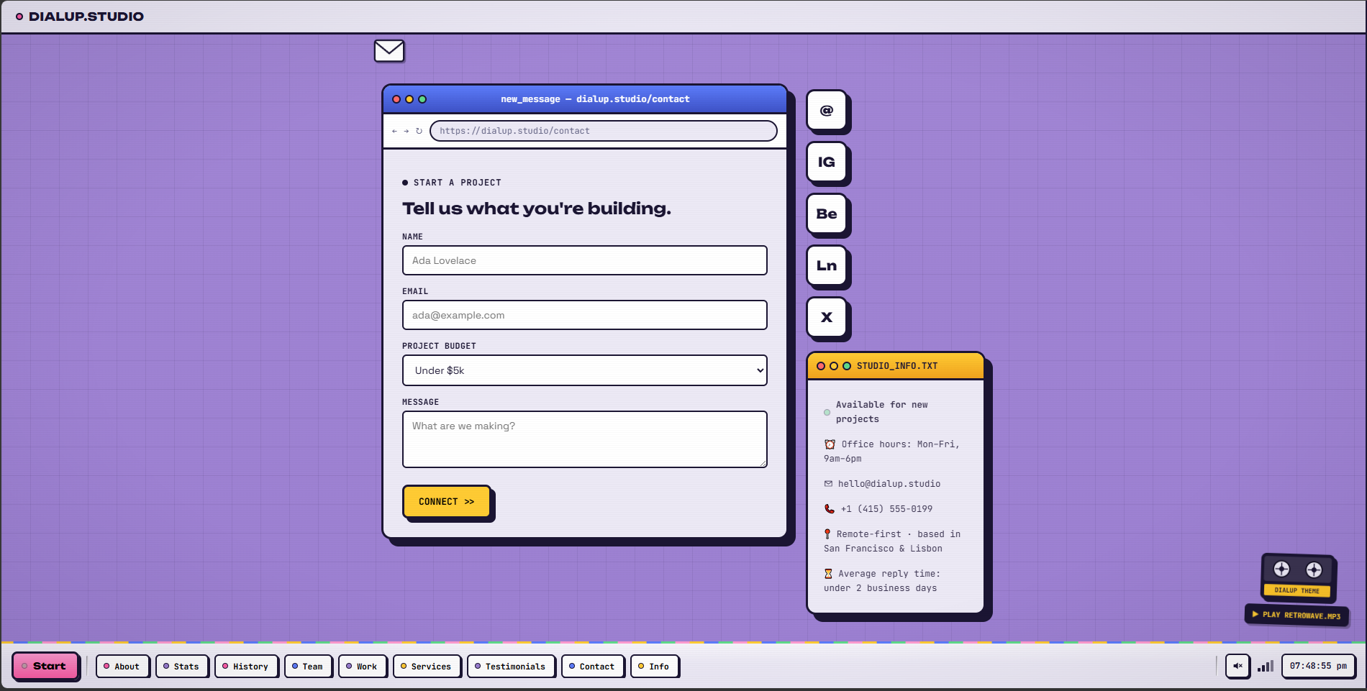The height and width of the screenshot is (691, 1367).
Task: Click the browser forward arrow
Action: (407, 131)
